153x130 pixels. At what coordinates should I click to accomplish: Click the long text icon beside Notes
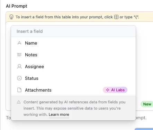[19, 55]
